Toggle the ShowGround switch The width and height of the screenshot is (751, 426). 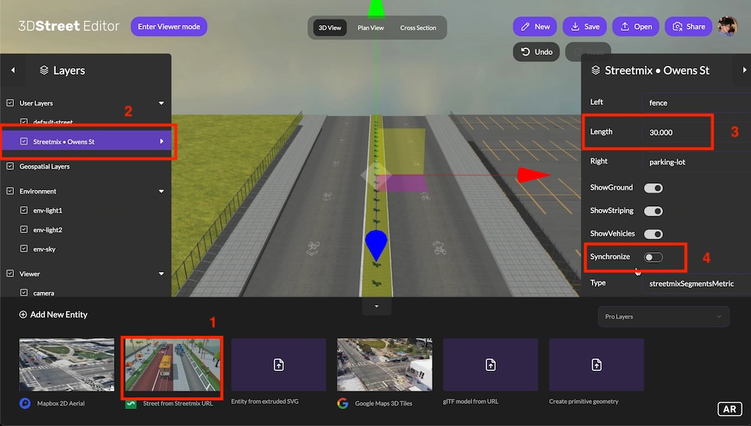pos(653,188)
